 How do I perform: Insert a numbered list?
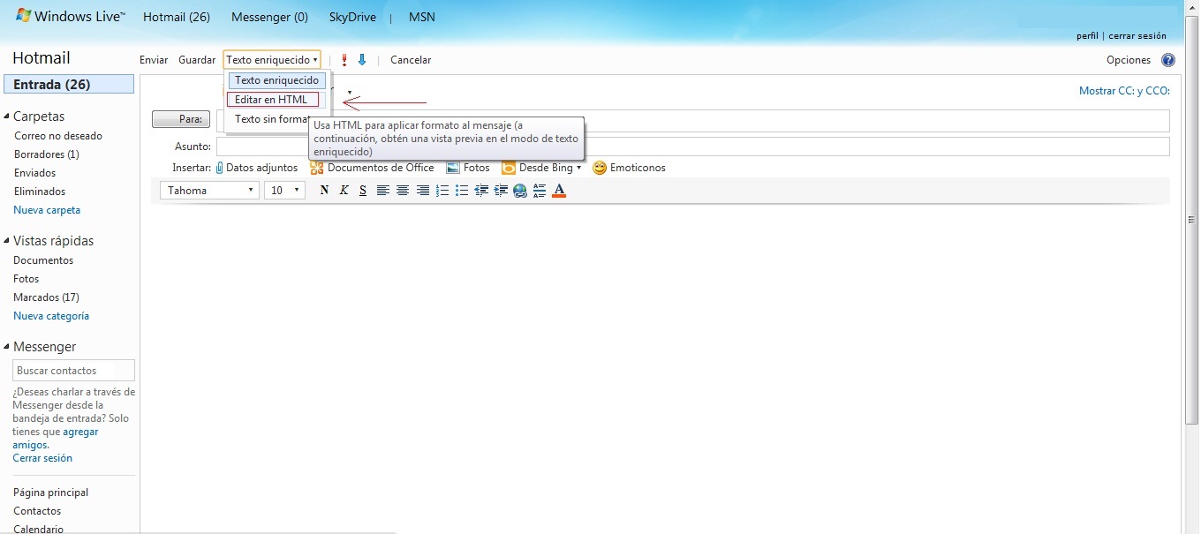point(442,191)
